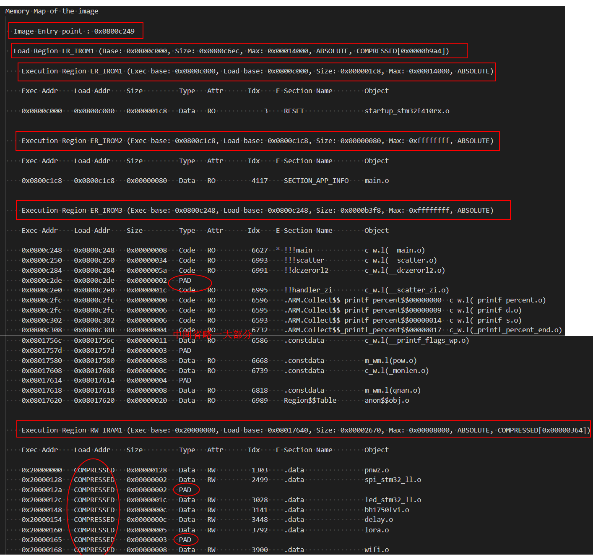Click c_w.l(_printf_d.o) object entry
This screenshot has height=555, width=593.
[486, 310]
